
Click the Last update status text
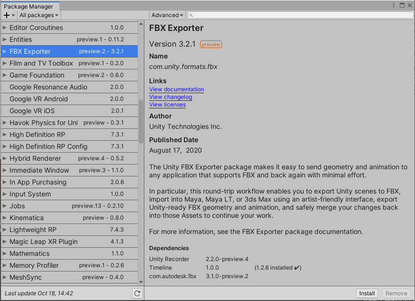[39, 293]
